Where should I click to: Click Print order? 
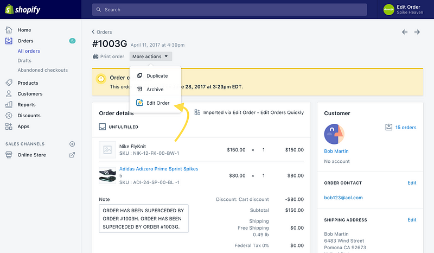108,56
